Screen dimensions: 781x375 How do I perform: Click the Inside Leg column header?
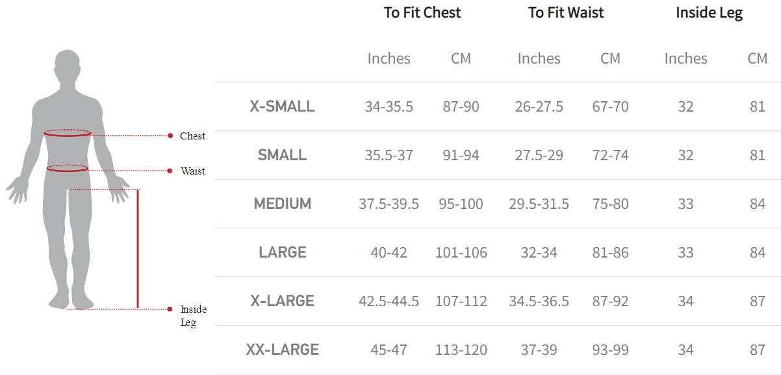[709, 13]
